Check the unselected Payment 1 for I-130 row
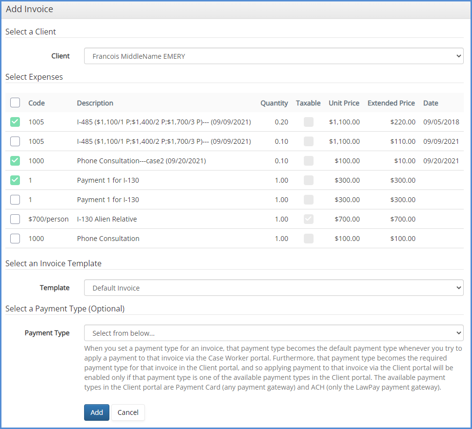Viewport: 472px width, 429px height. coord(15,200)
